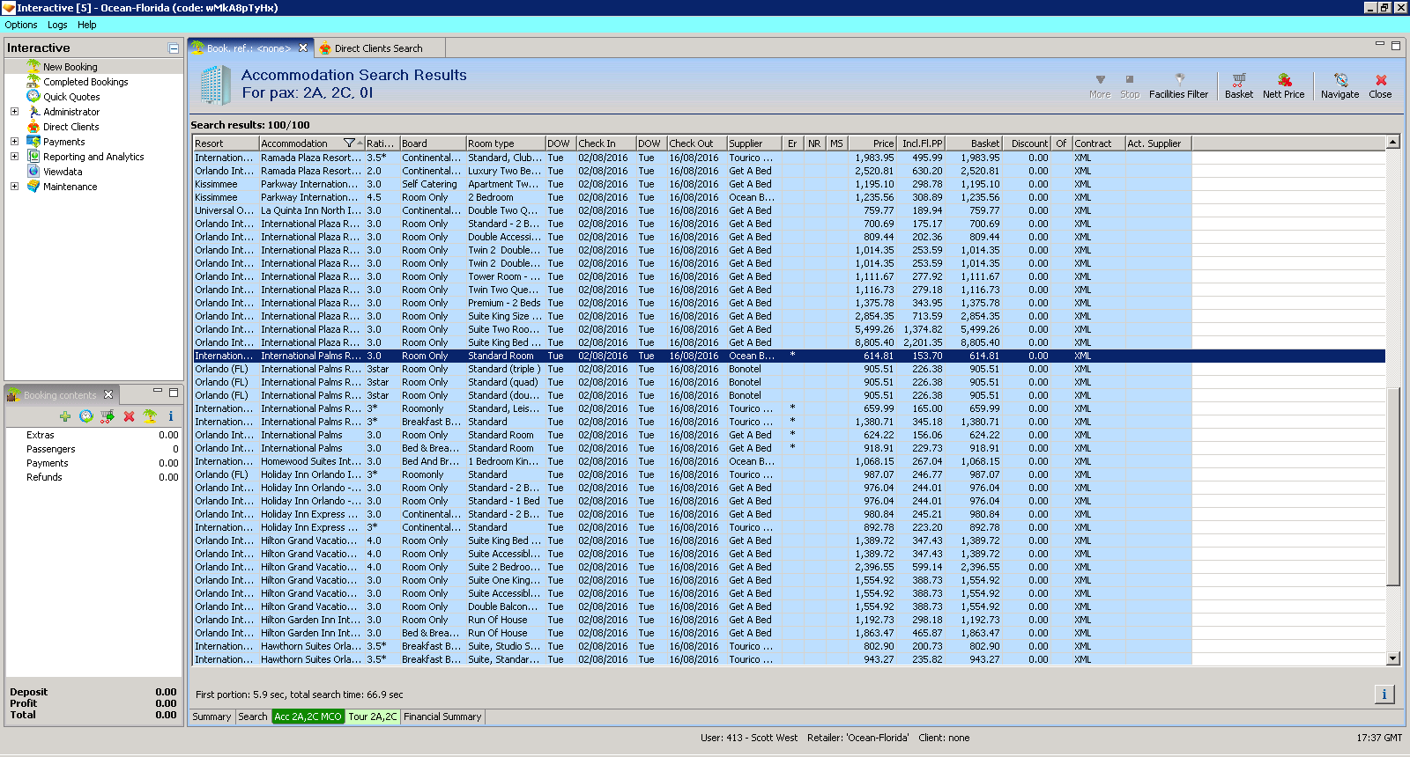Click the red X delete icon in Booking contents
This screenshot has width=1410, height=757.
[x=129, y=416]
